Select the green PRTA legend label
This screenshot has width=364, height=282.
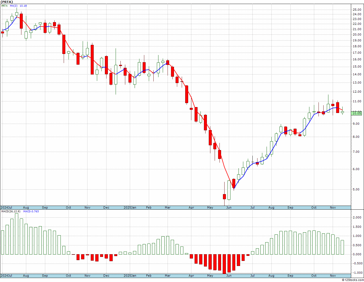tap(4, 6)
